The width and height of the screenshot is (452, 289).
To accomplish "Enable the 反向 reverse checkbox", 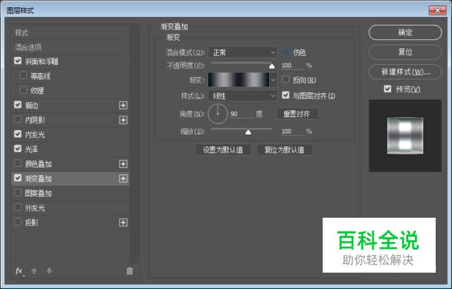I will tap(285, 79).
